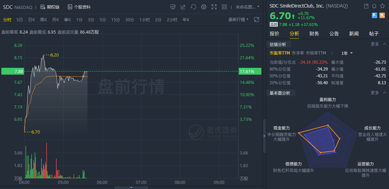389x189 pixels.
Task: Open the 新闻 tab
Action: coord(354,34)
